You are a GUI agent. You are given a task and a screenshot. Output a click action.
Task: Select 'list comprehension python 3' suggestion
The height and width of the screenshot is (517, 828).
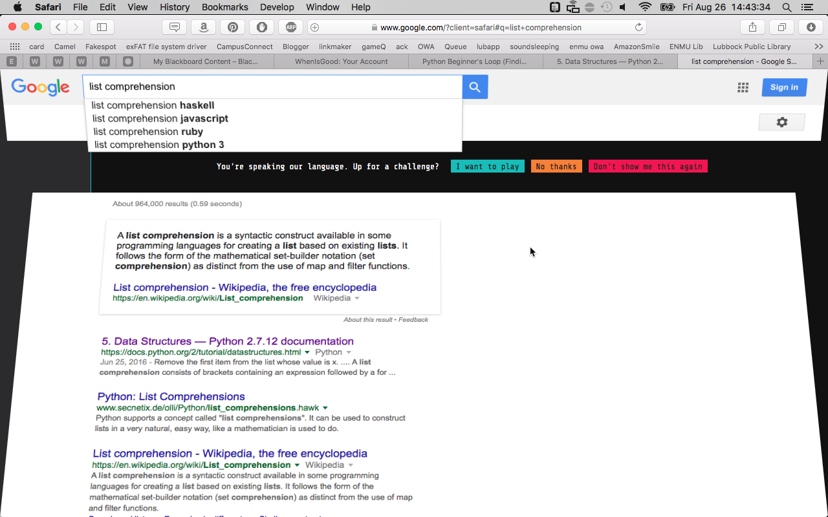(x=159, y=145)
